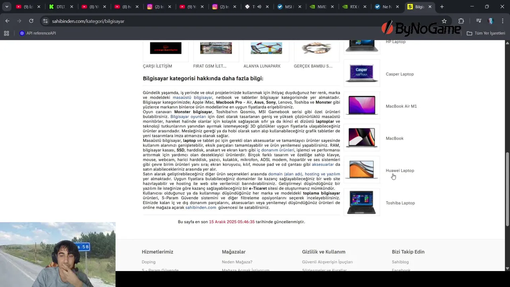Screen dimensions: 510x287
Task: Open the MacBook Air M1 link
Action: [x=401, y=106]
